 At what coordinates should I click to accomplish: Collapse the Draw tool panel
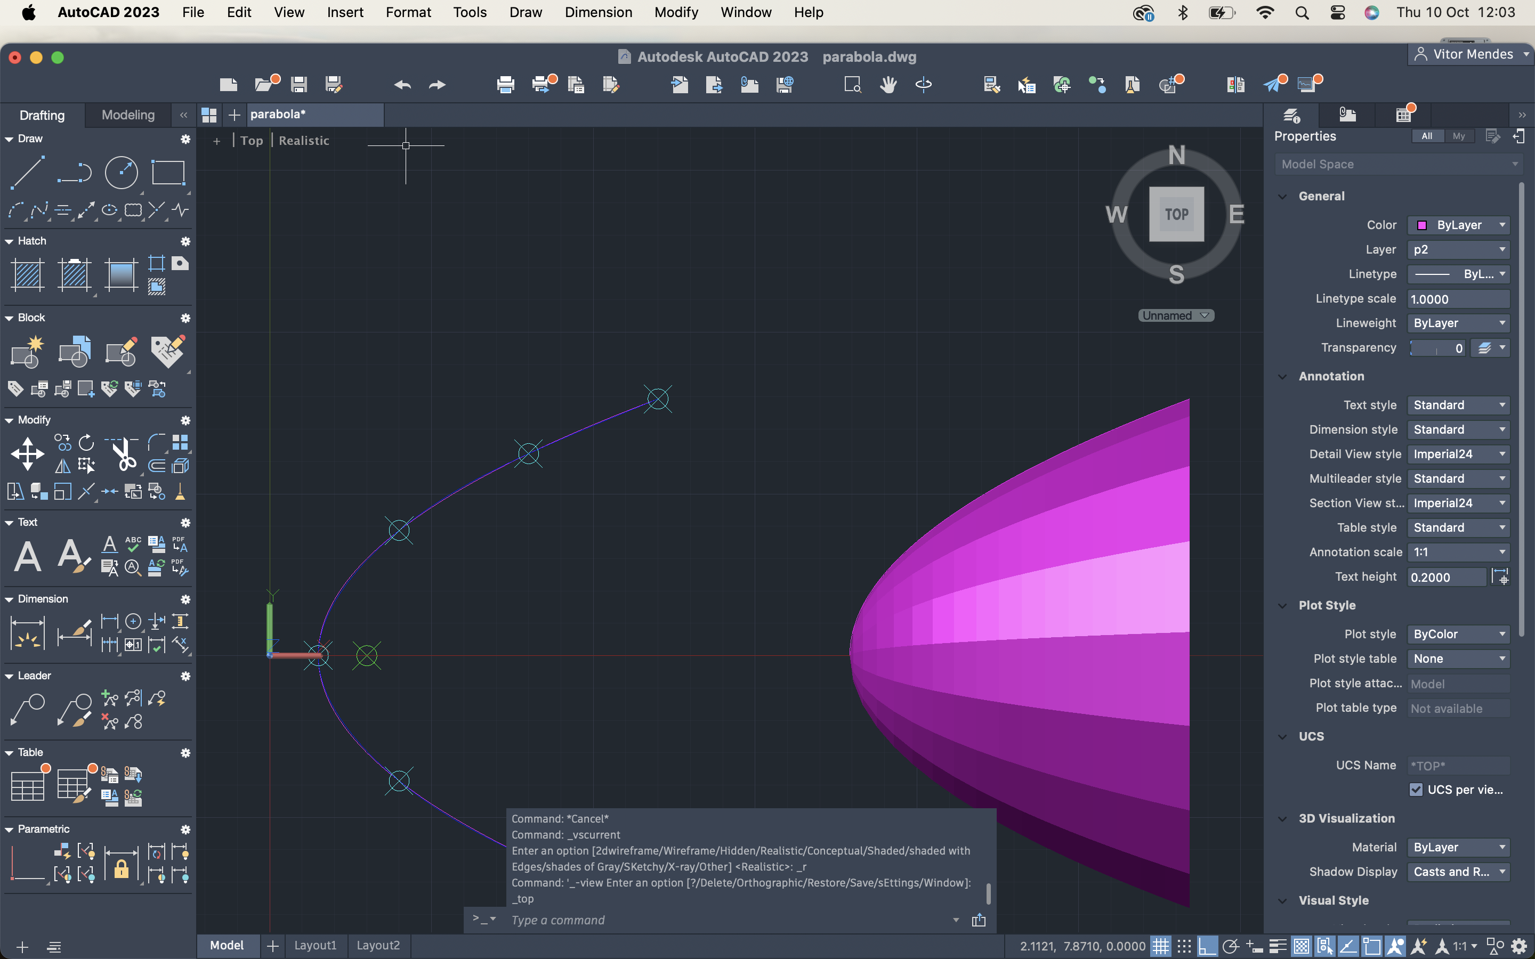click(x=9, y=139)
